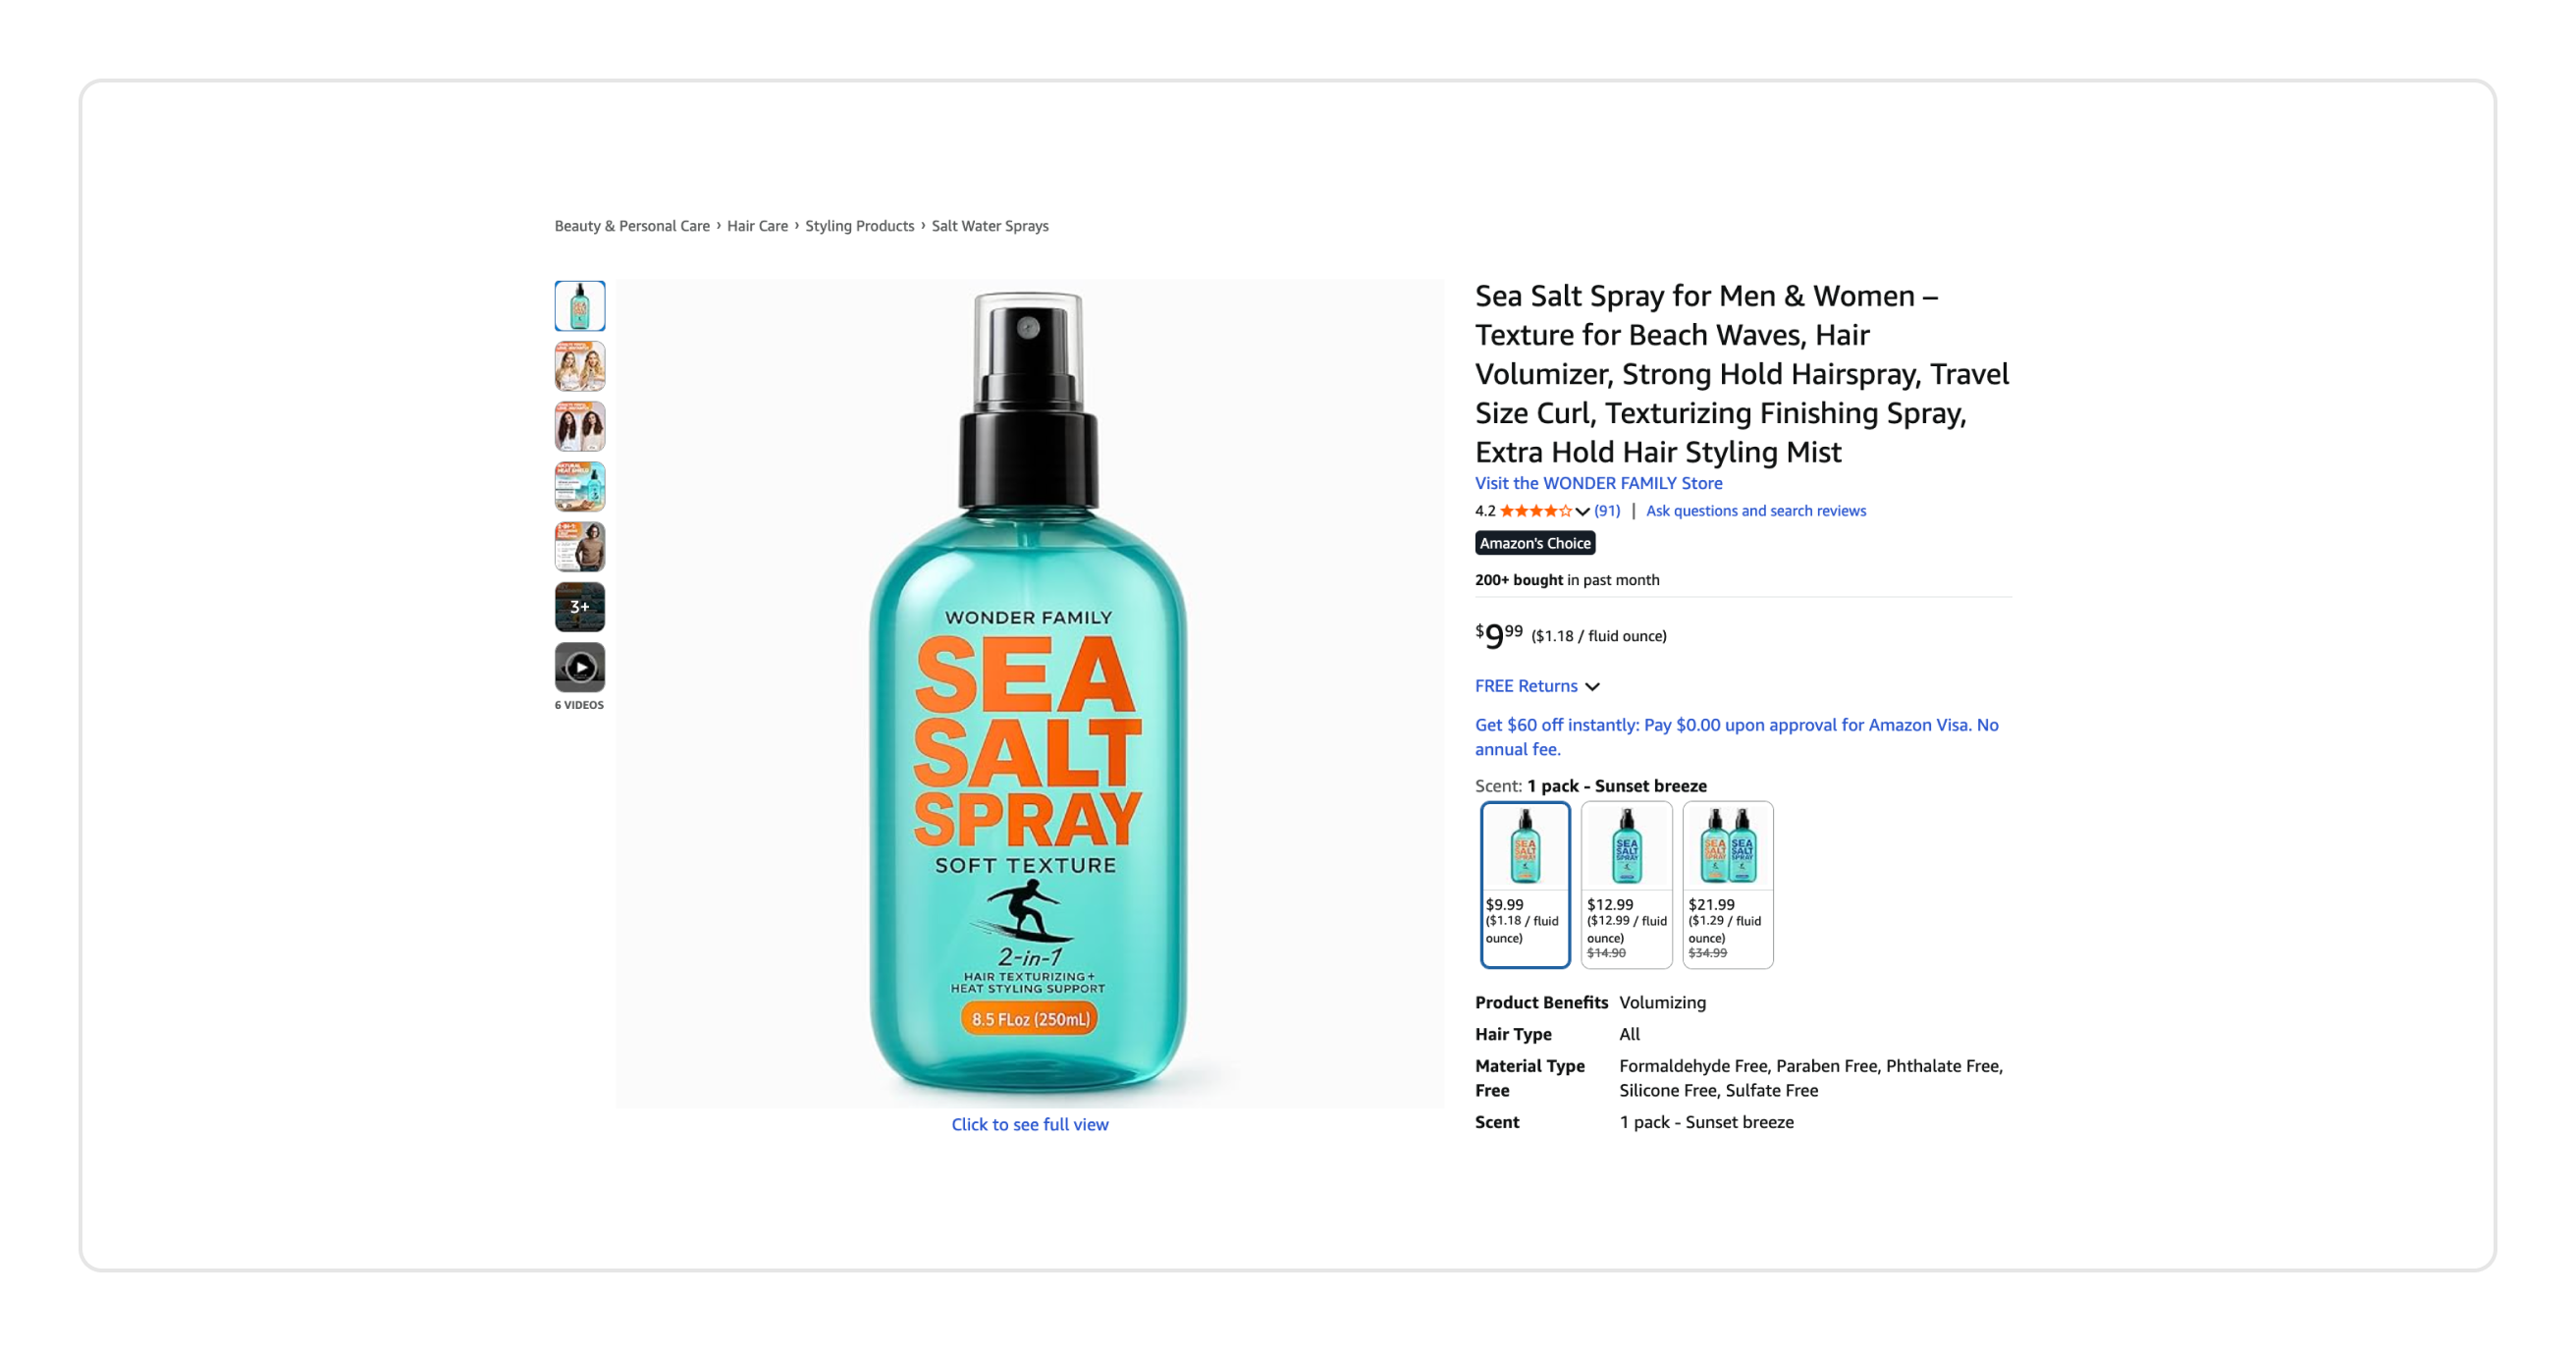Play the product video thumbnail
The width and height of the screenshot is (2576, 1351).
580,667
